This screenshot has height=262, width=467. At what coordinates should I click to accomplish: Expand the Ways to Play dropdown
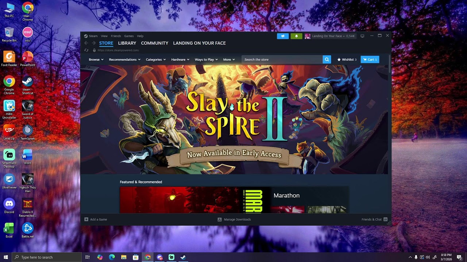207,59
